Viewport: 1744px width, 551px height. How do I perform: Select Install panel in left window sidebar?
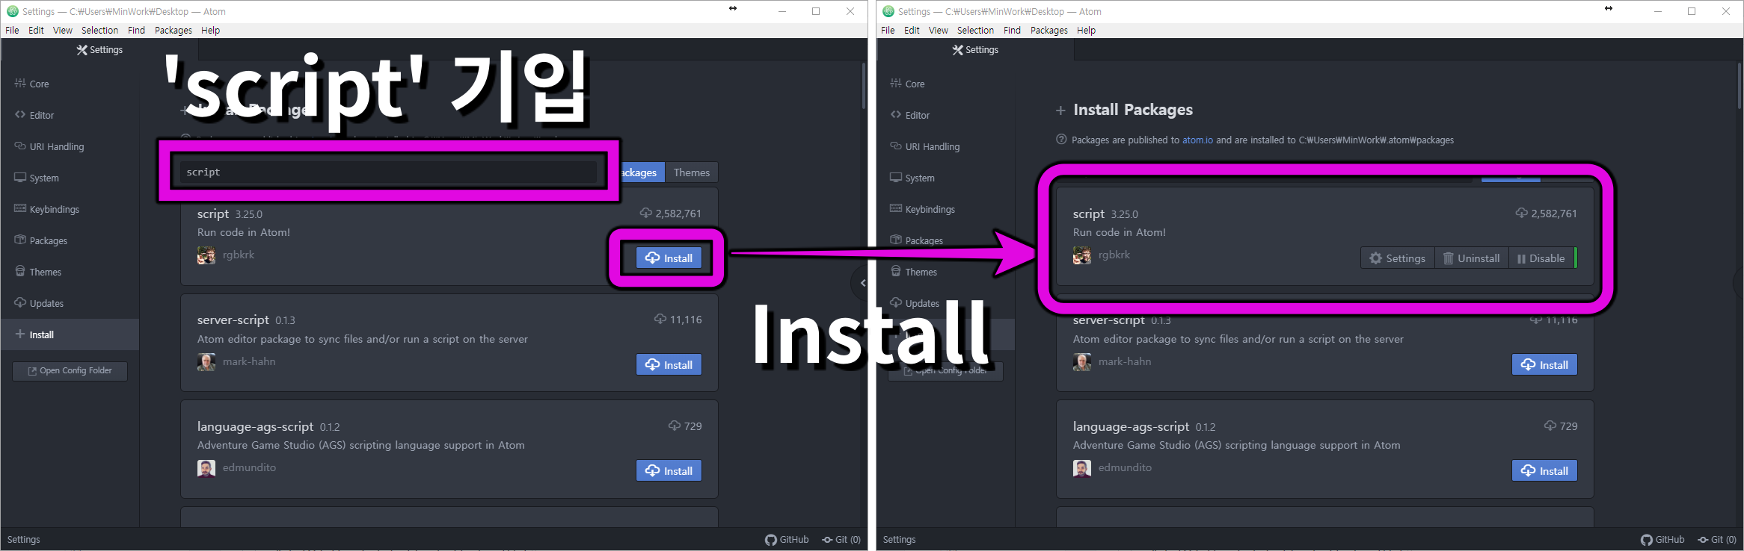tap(70, 334)
